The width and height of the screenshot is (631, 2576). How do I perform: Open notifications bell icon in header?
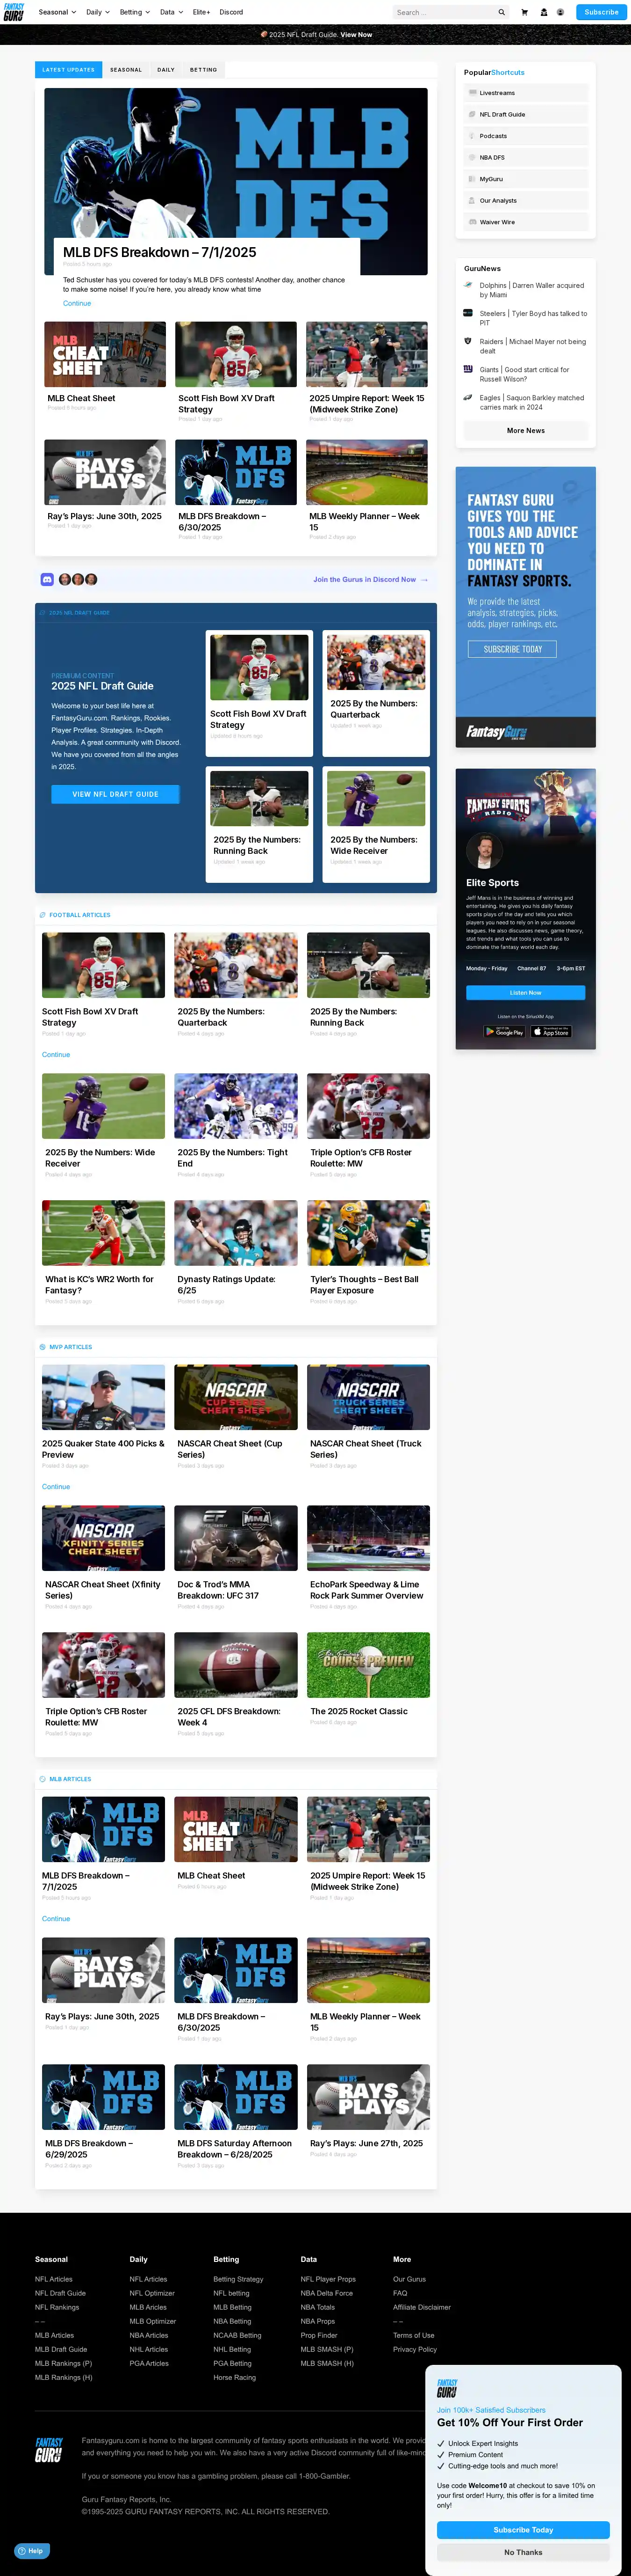tap(543, 12)
